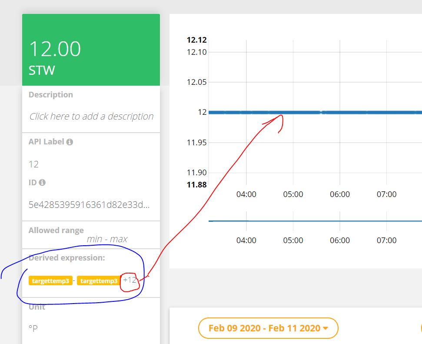The image size is (422, 344).
Task: Edit the API Label value 12
Action: coord(34,164)
